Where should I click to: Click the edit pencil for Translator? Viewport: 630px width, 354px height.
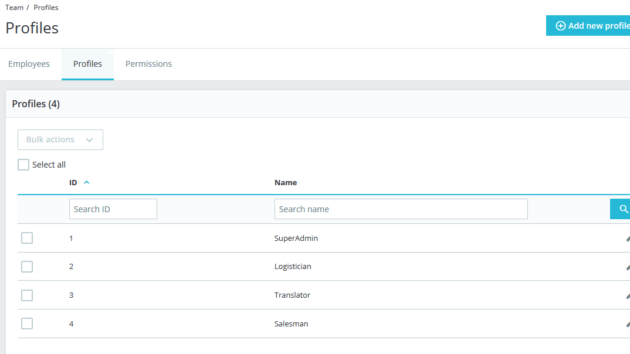click(x=627, y=295)
